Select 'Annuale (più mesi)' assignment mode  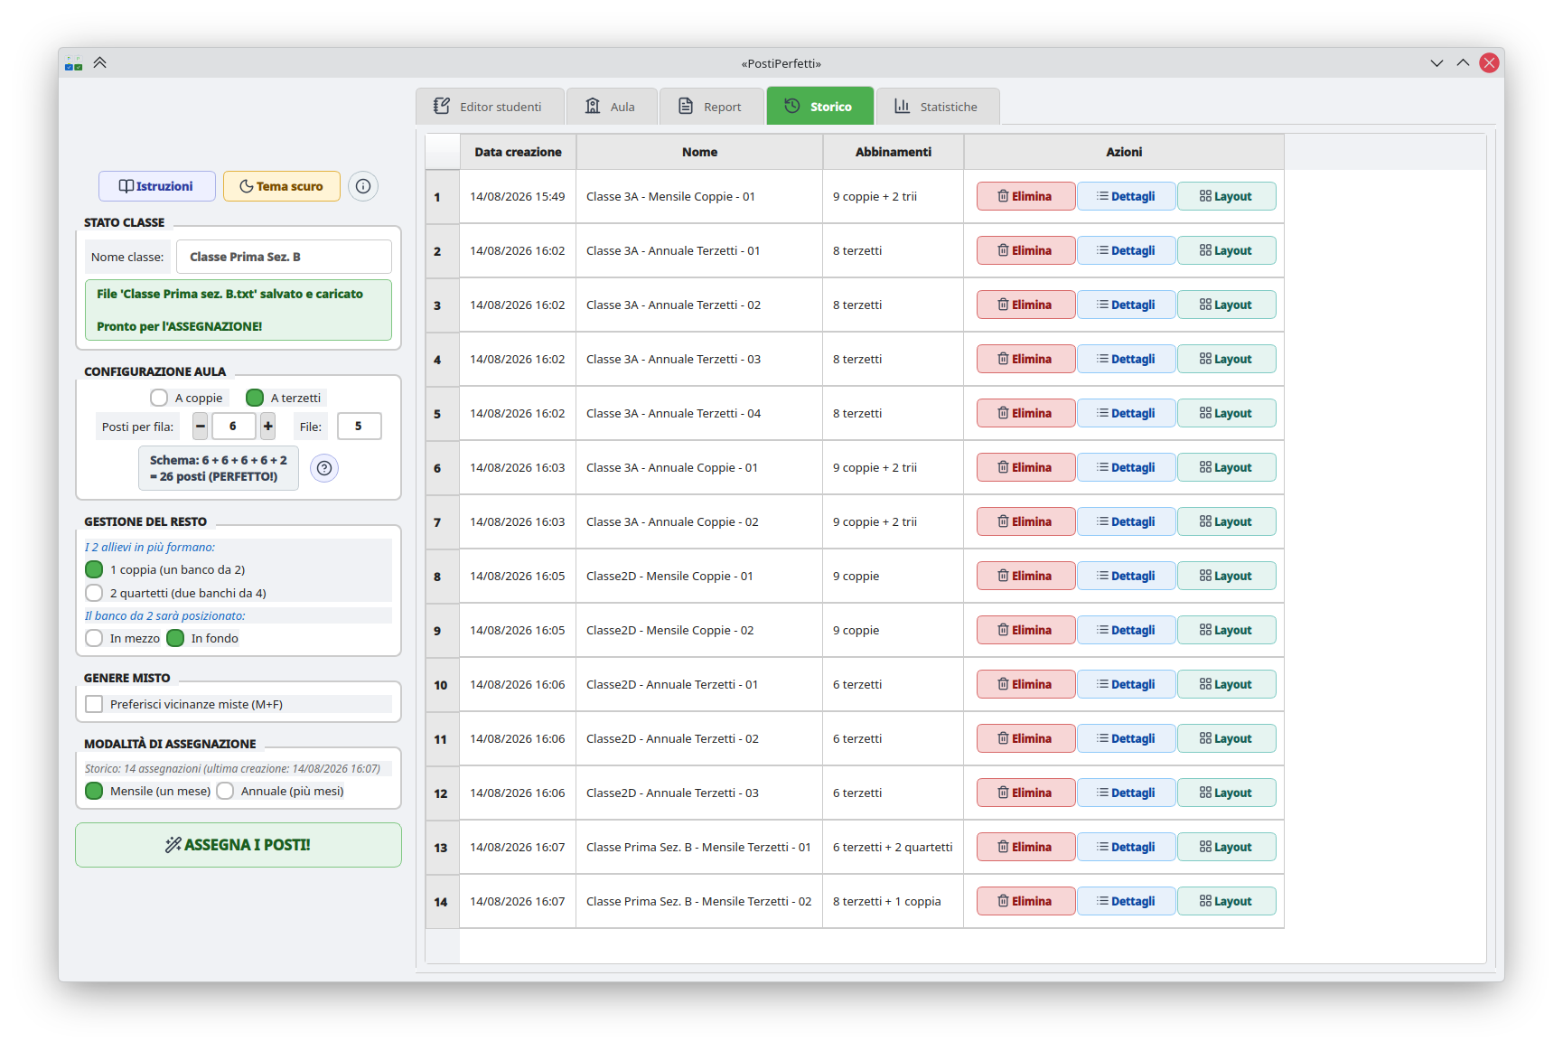[225, 791]
